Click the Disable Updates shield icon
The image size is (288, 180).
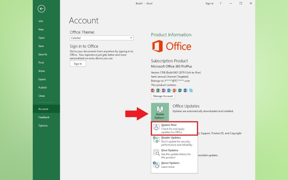pos(156,140)
